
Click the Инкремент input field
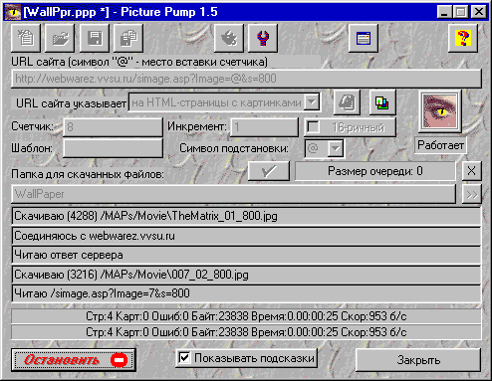click(x=265, y=127)
